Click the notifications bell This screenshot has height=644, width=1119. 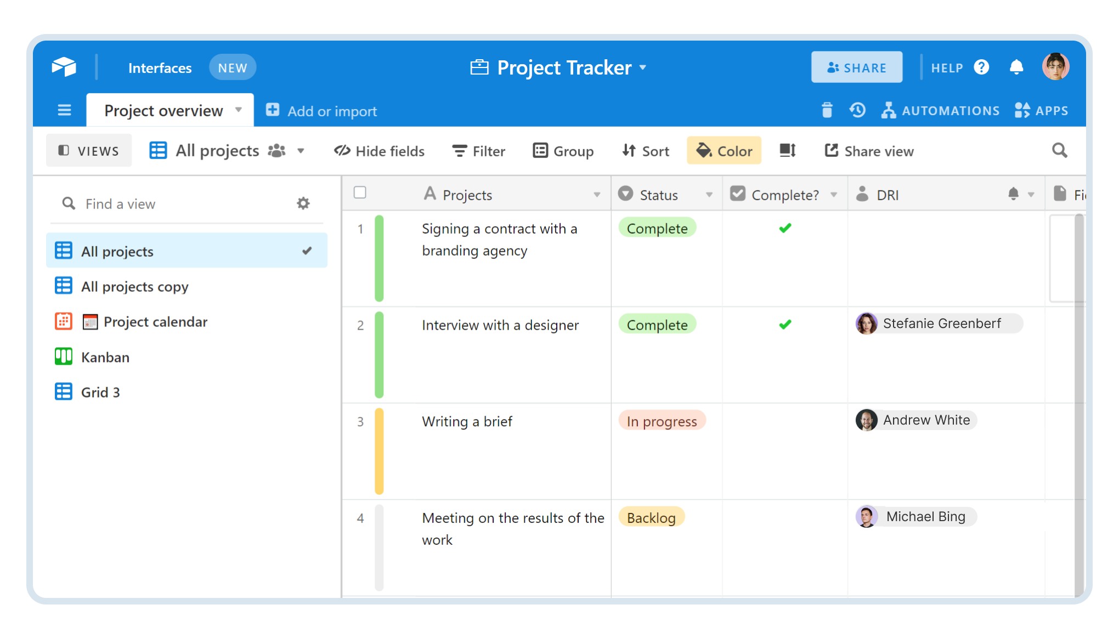1016,66
